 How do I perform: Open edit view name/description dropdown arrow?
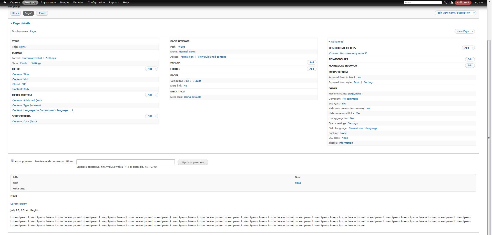(474, 13)
